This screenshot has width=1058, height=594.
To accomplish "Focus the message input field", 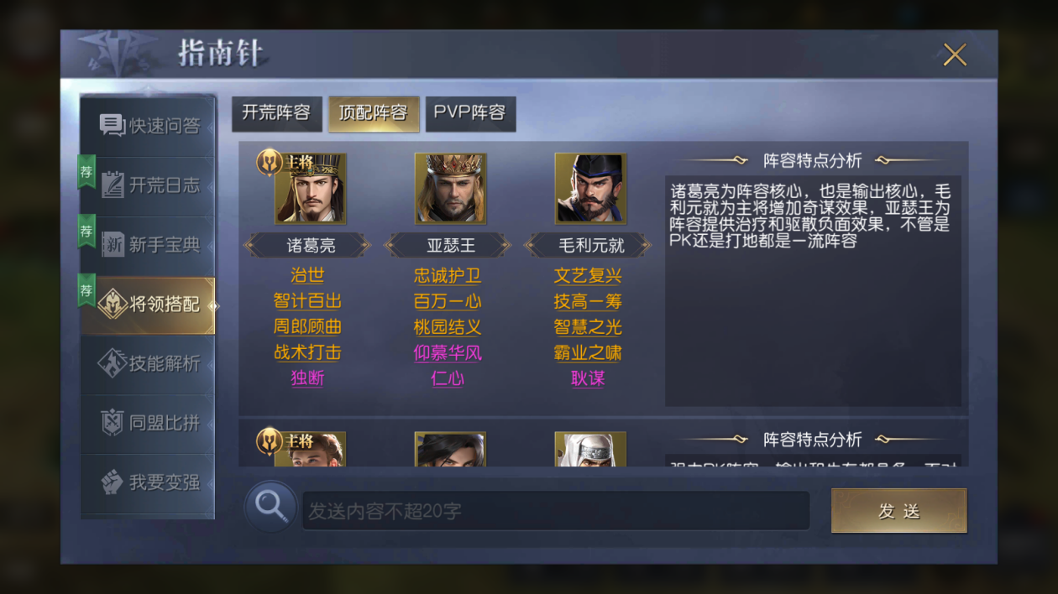I will 556,511.
